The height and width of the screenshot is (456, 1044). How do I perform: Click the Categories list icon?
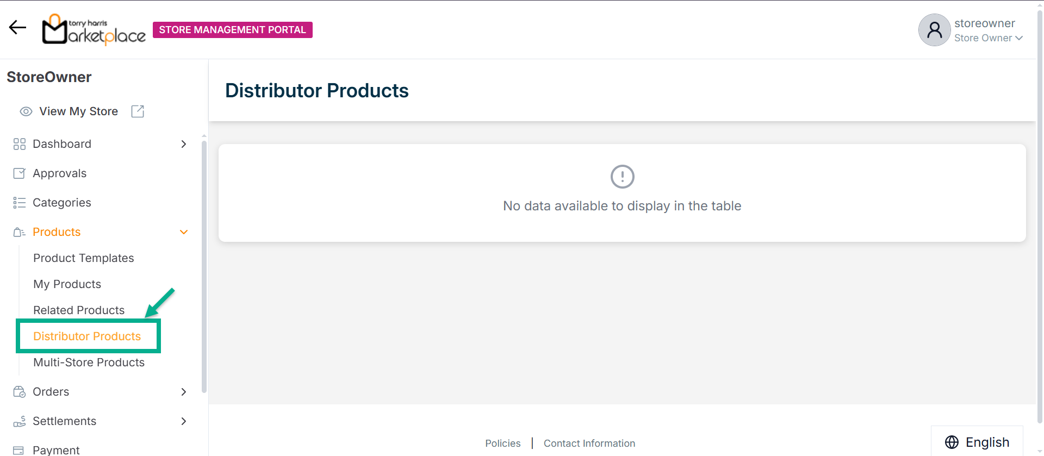point(19,203)
